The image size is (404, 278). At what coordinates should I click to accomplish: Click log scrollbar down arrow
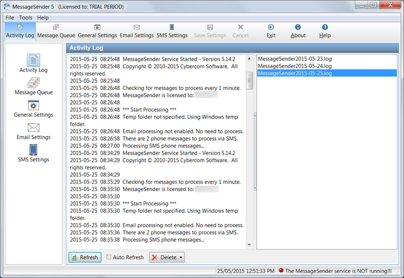tap(249, 244)
